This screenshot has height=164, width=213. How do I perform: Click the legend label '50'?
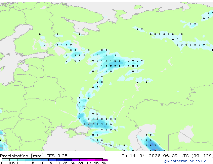tap(104, 163)
